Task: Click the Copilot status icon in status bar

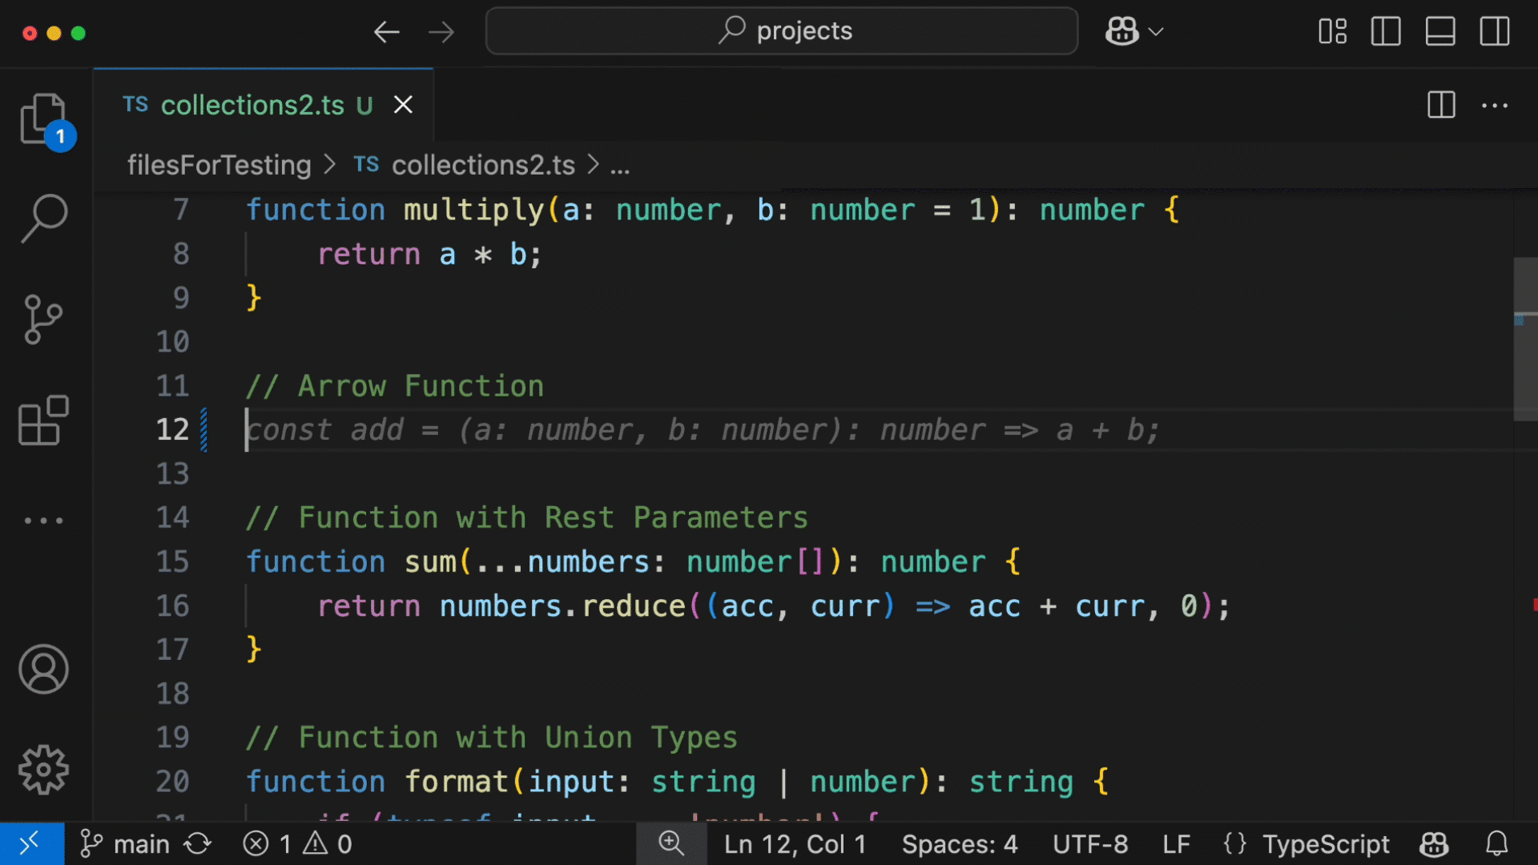Action: click(1433, 844)
